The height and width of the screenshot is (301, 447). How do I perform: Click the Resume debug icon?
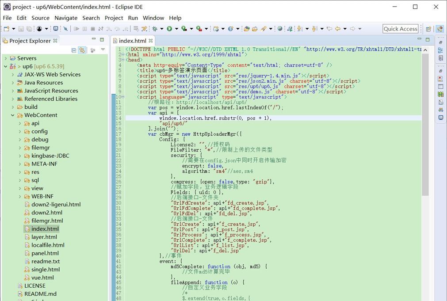click(x=76, y=29)
